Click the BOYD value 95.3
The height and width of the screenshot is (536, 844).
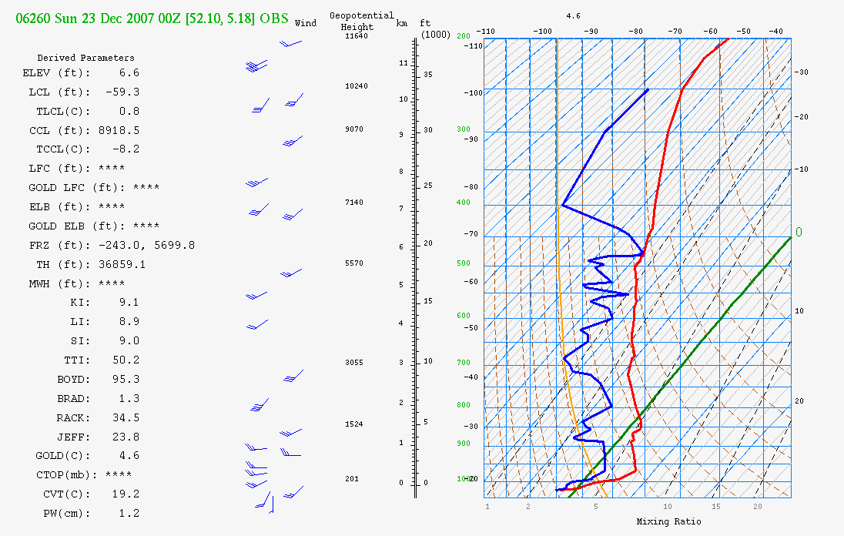point(126,380)
